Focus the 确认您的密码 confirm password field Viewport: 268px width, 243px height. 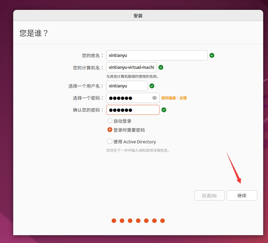[x=133, y=110]
